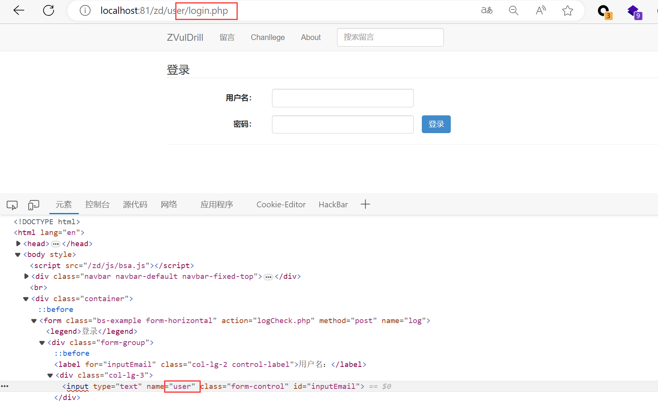Add a new DevTools tab with the plus icon
This screenshot has height=405, width=658.
click(x=365, y=204)
